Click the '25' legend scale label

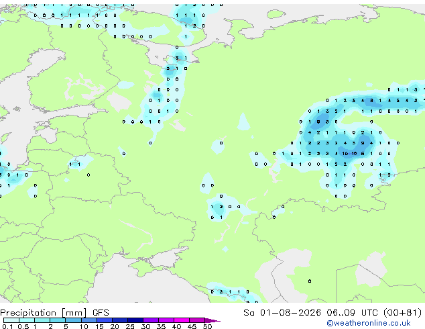[130, 326]
